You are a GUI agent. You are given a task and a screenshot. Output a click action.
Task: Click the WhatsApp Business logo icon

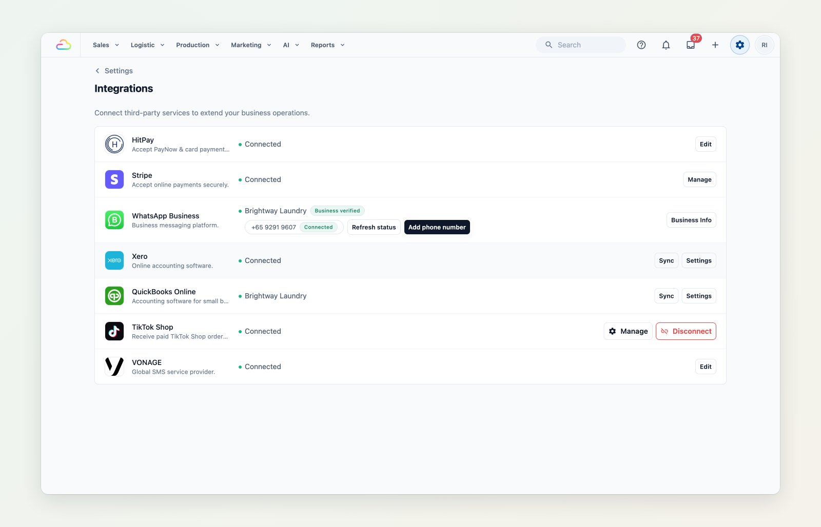click(114, 220)
